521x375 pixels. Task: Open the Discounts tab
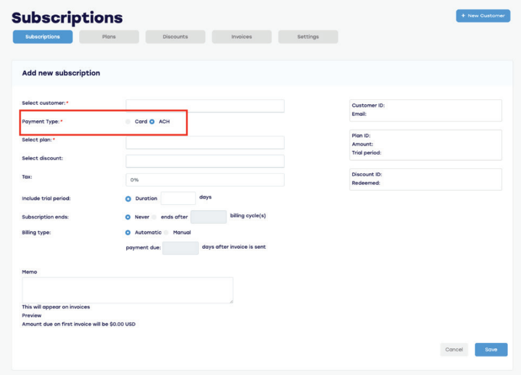click(x=175, y=36)
